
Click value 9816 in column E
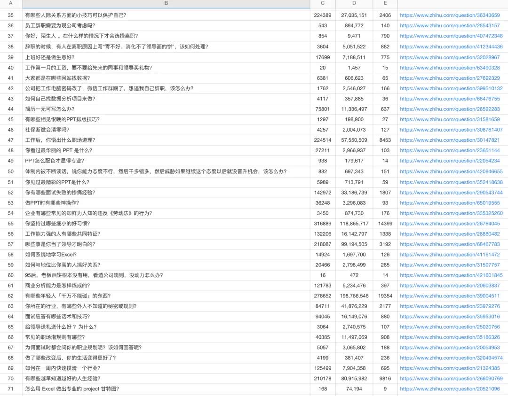pyautogui.click(x=385, y=379)
